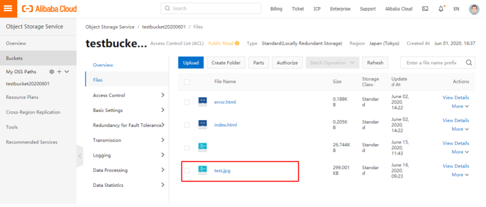
Task: Open the error.html file link
Action: pyautogui.click(x=225, y=102)
